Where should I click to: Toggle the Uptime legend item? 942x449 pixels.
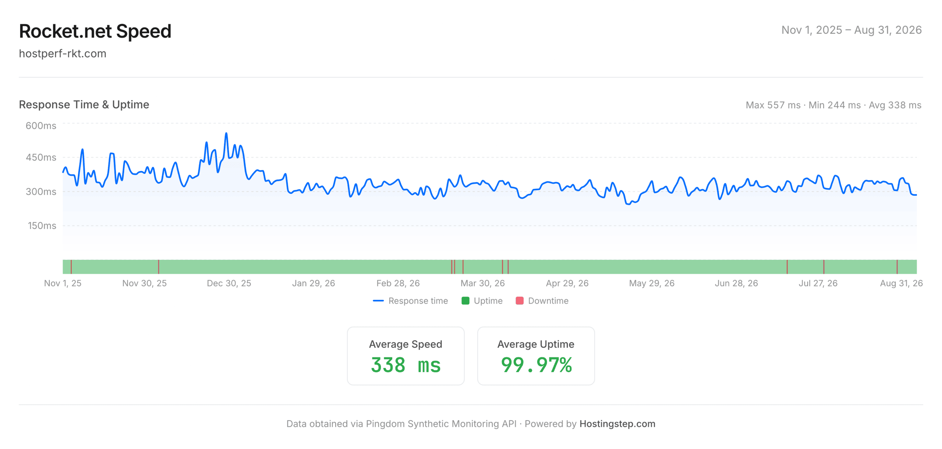click(x=482, y=301)
